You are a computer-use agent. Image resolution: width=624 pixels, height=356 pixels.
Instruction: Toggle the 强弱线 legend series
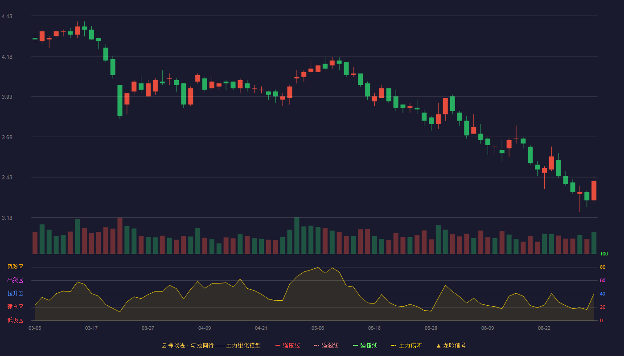coord(326,345)
